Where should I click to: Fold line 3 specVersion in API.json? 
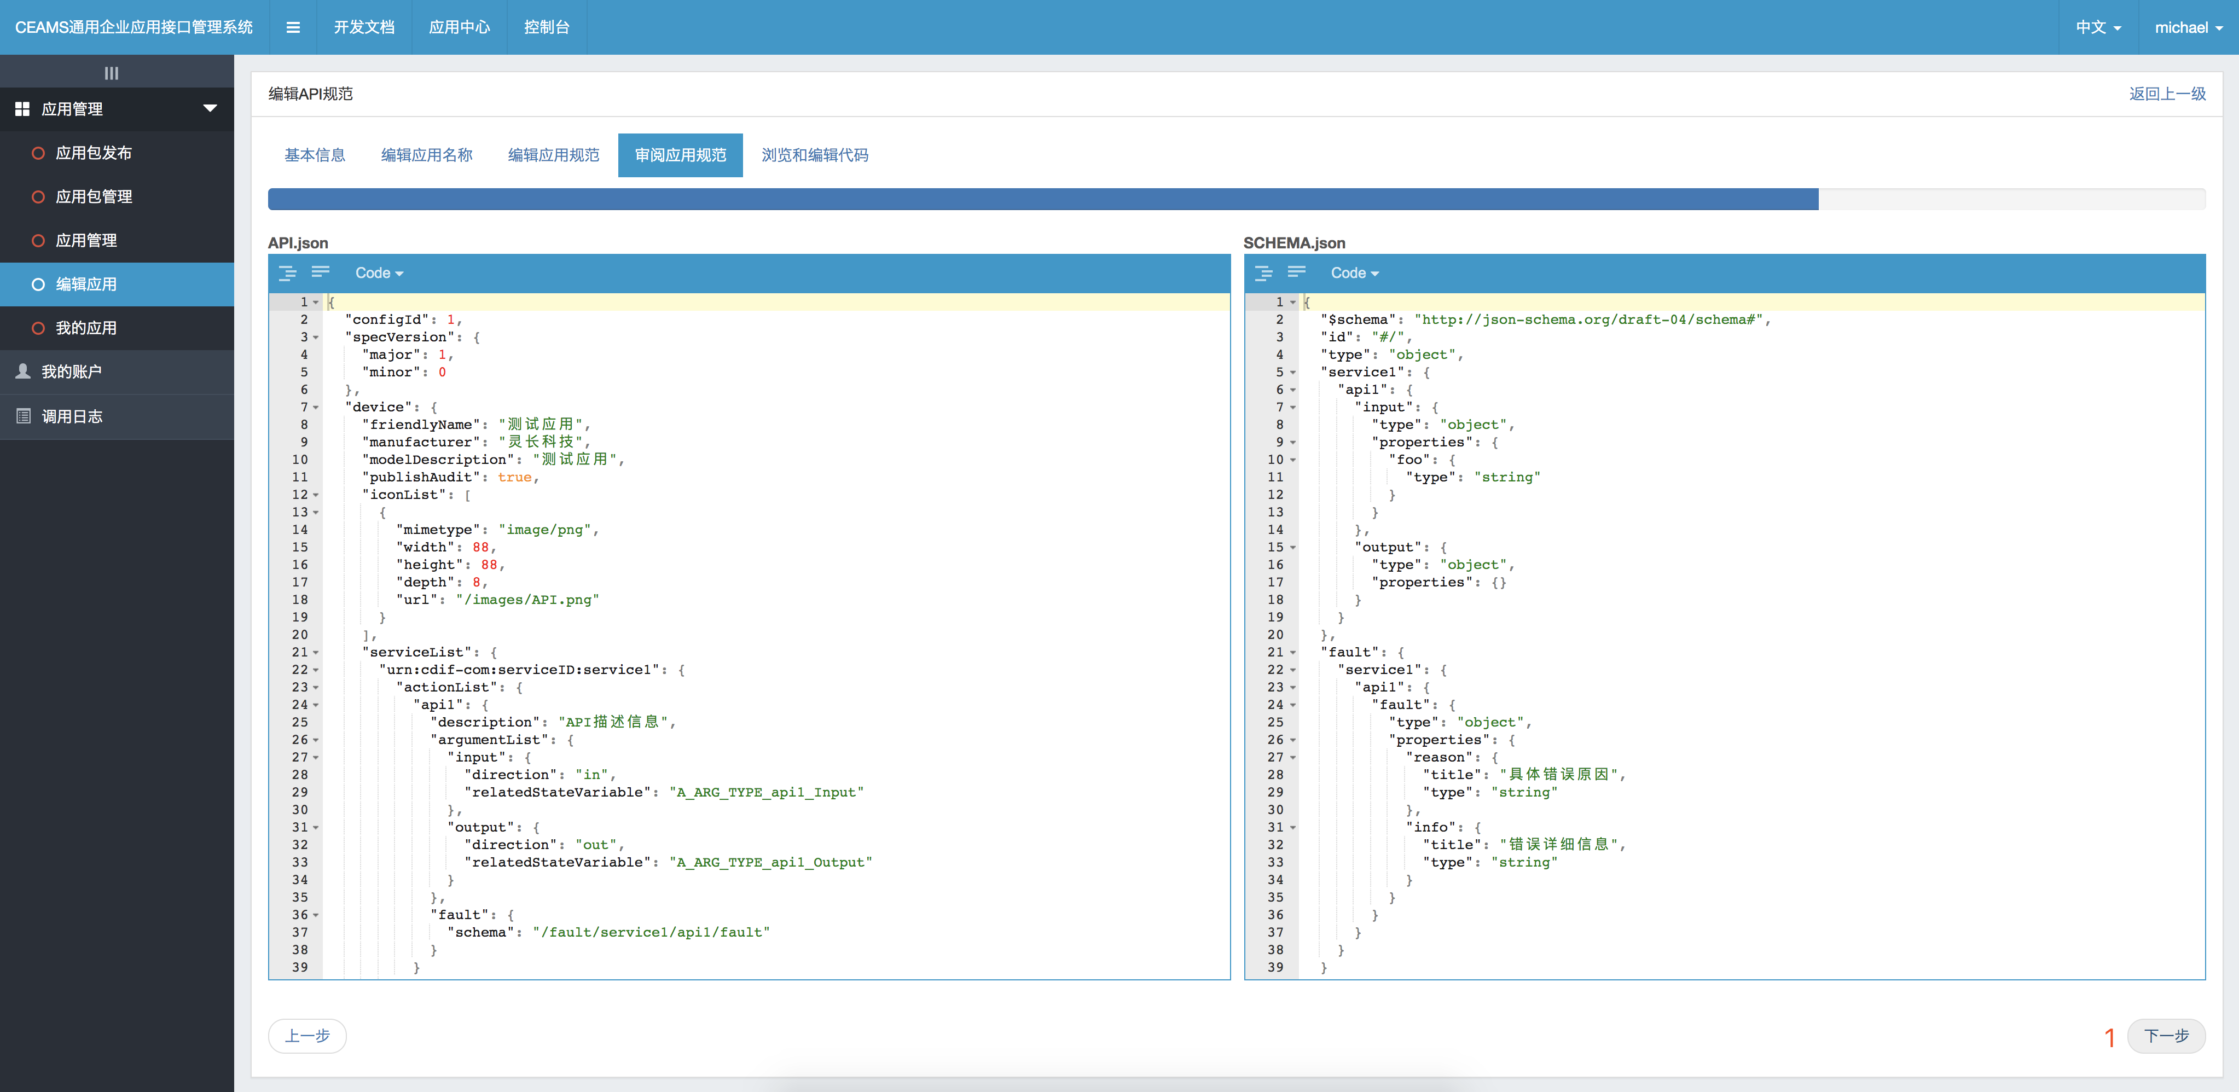316,338
